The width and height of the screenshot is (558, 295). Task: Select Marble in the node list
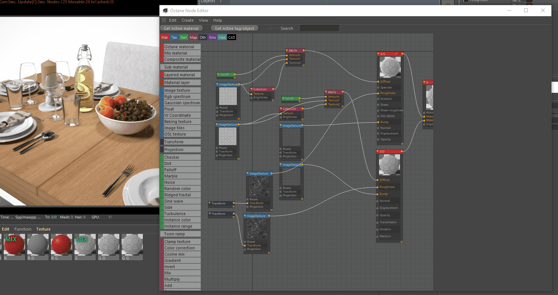point(180,176)
